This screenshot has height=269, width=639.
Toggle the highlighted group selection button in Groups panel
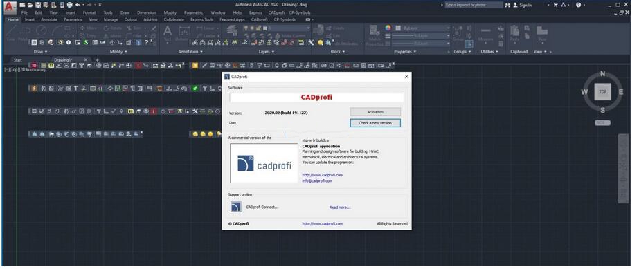coord(469,44)
